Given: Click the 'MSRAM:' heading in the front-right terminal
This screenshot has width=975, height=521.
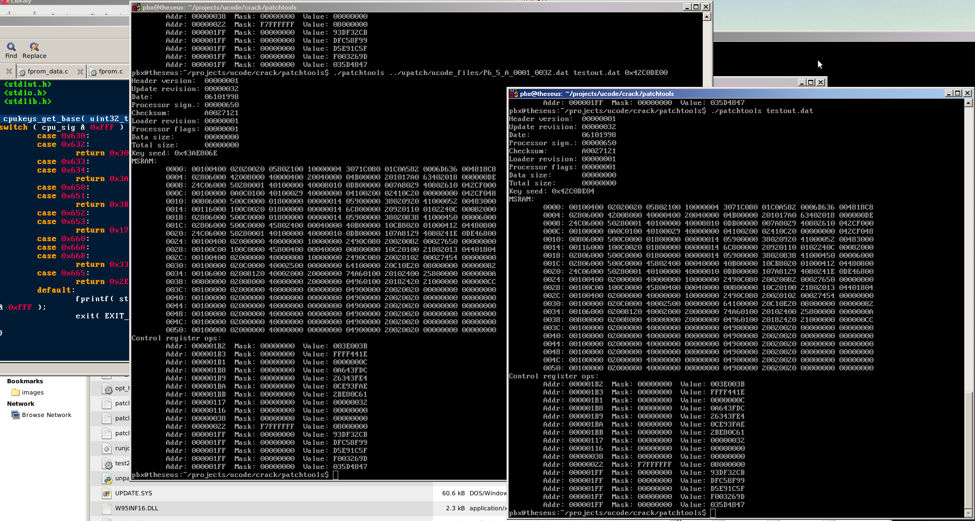Looking at the screenshot, I should (522, 199).
